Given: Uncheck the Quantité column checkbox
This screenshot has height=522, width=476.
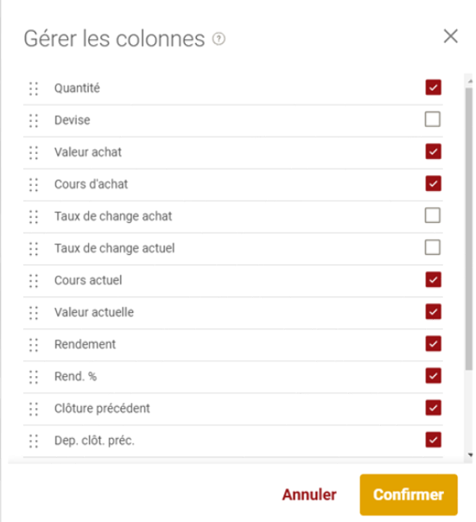Looking at the screenshot, I should click(433, 87).
